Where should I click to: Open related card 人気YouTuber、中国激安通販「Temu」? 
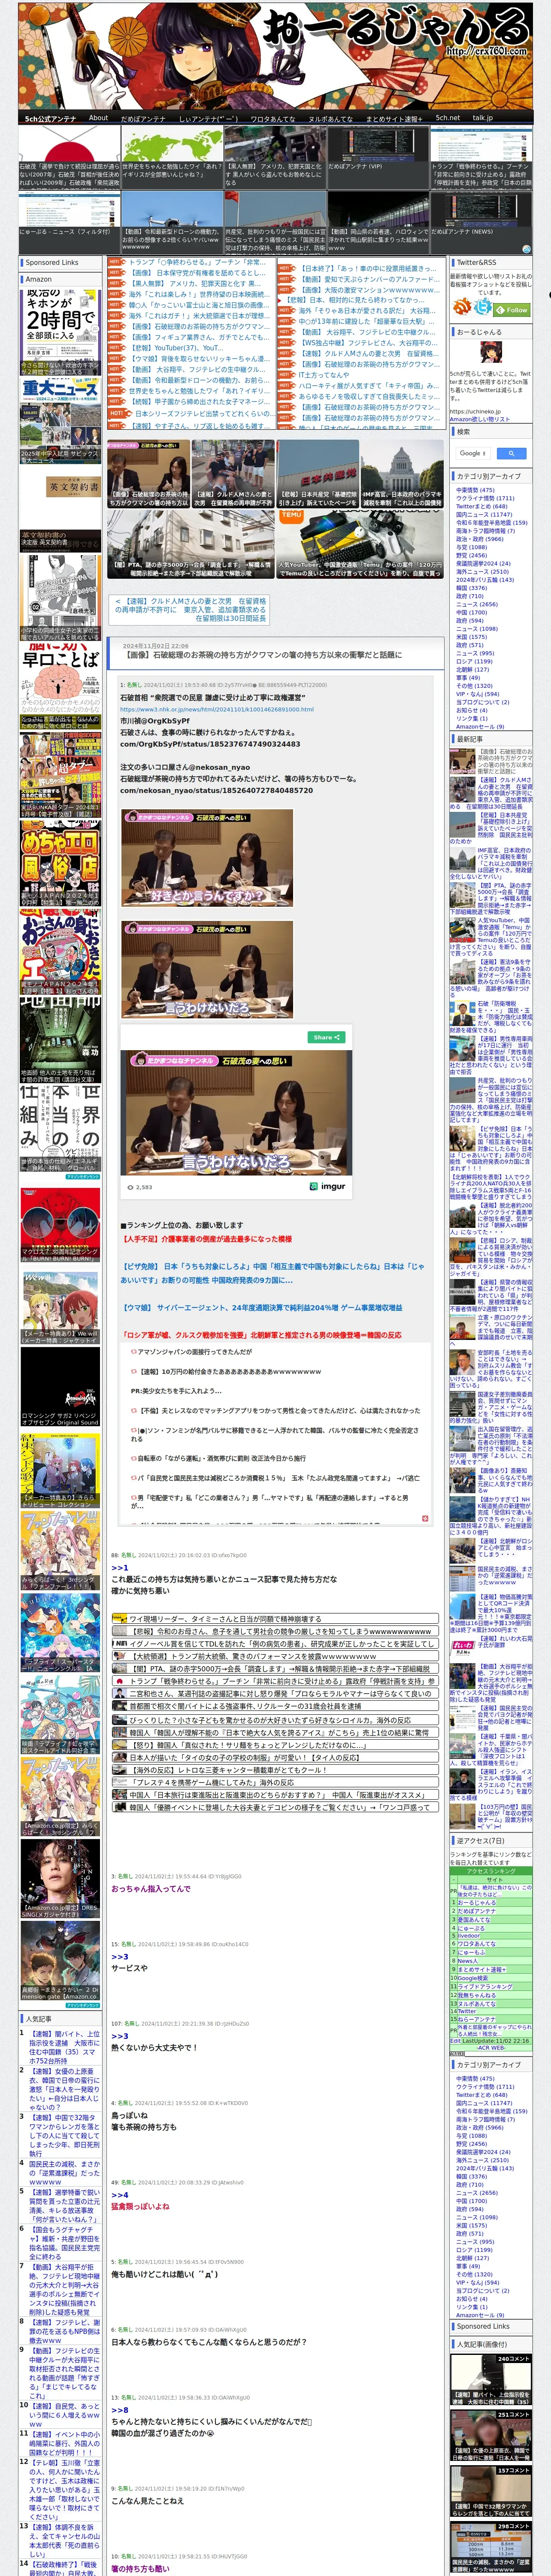(x=360, y=544)
